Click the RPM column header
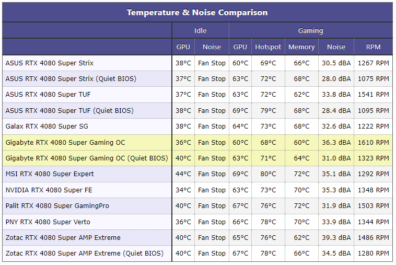 point(373,47)
